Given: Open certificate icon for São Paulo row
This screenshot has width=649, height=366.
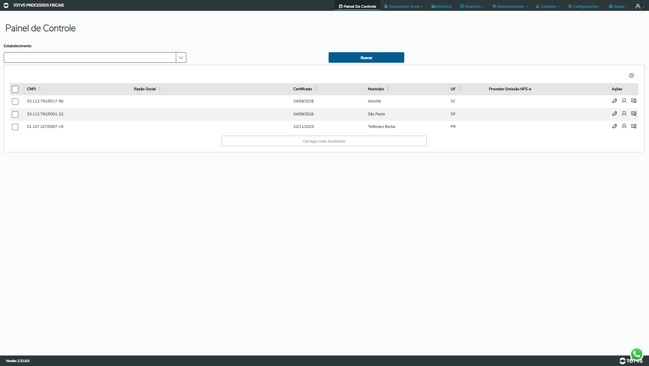Looking at the screenshot, I should click(633, 114).
